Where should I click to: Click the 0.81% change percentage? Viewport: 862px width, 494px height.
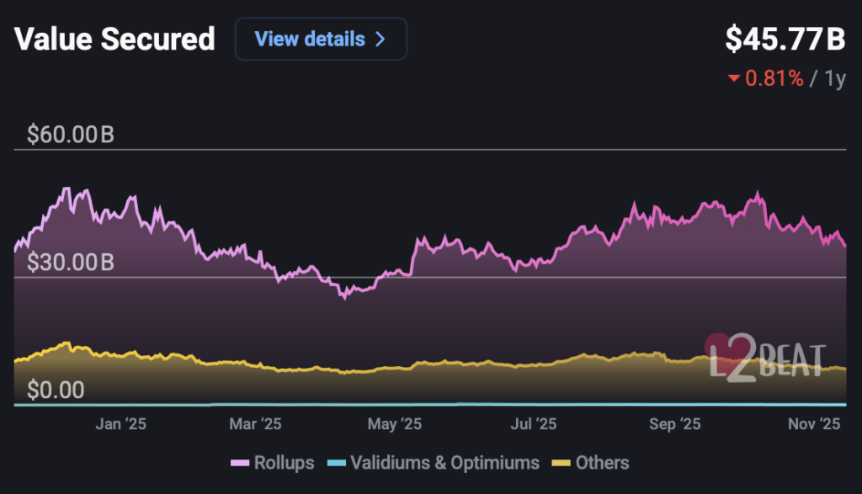(x=774, y=79)
